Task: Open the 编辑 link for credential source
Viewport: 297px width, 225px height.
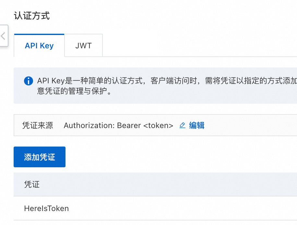Action: pos(196,125)
